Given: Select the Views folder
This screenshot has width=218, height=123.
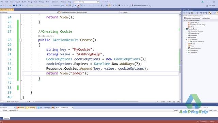Looking at the screenshot, I should coord(192,46).
